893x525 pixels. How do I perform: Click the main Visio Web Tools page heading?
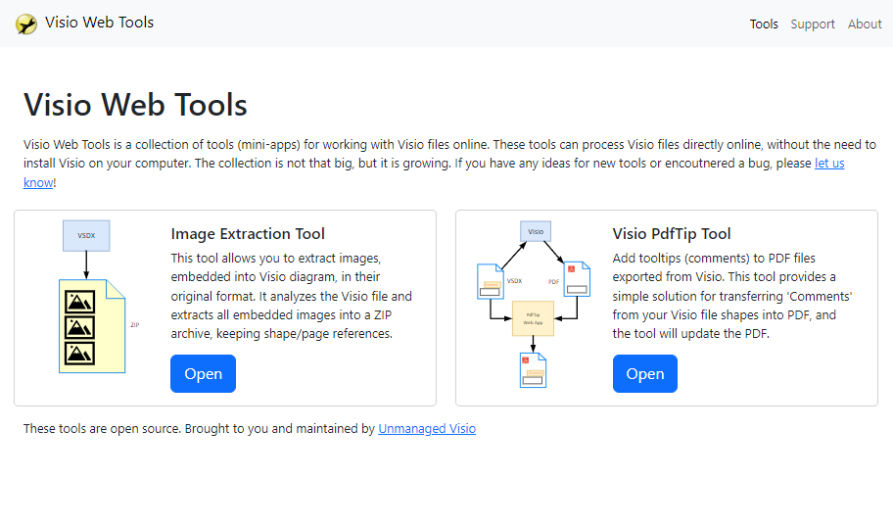[x=135, y=105]
